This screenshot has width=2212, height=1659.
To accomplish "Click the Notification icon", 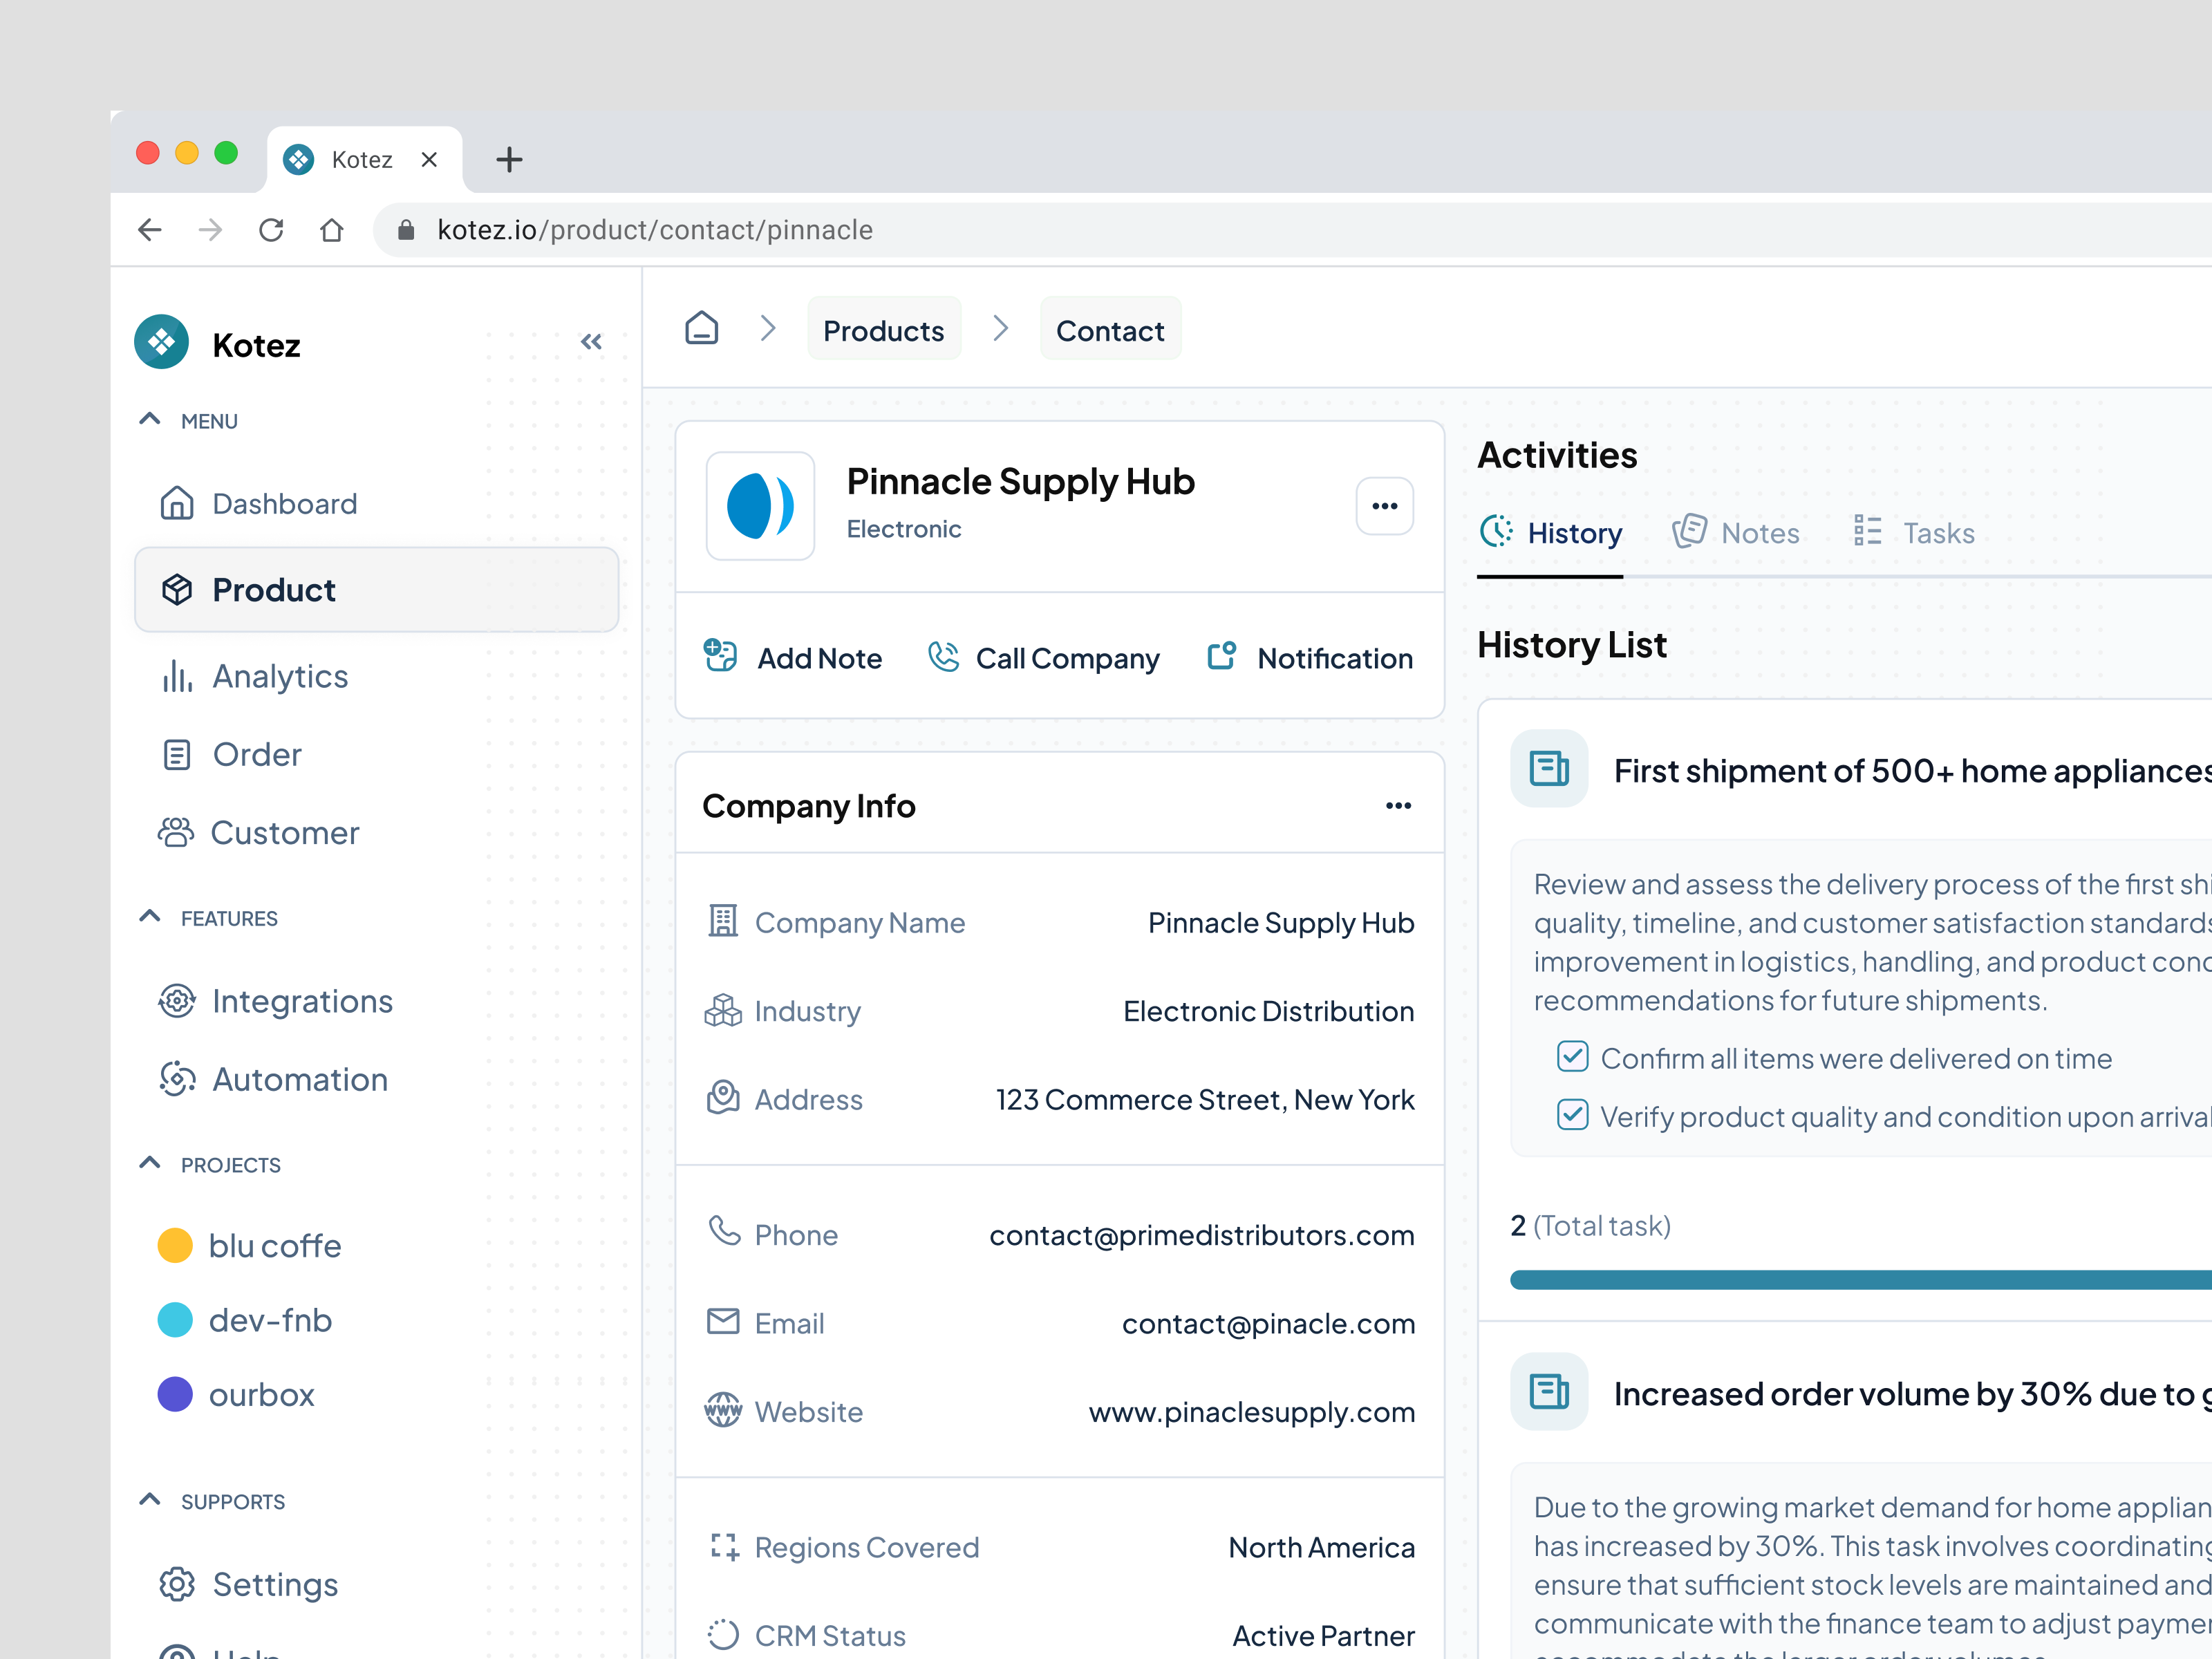I will pyautogui.click(x=1222, y=656).
